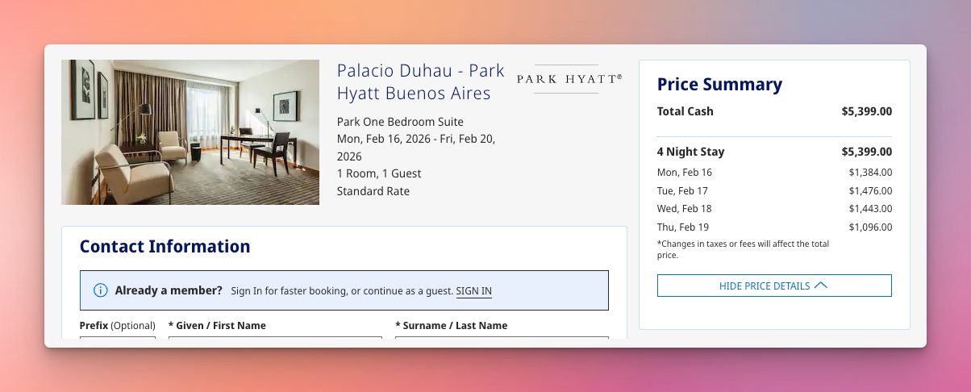
Task: Click the Price Summary heading
Action: pyautogui.click(x=719, y=85)
